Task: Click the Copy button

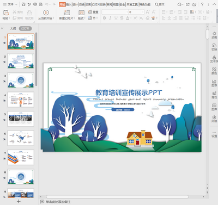Action: click(x=18, y=18)
